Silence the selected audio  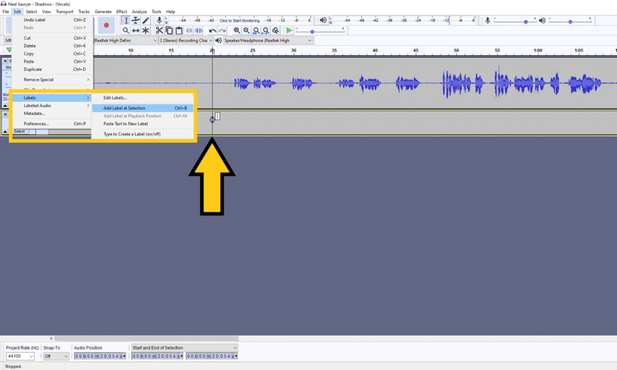click(198, 30)
